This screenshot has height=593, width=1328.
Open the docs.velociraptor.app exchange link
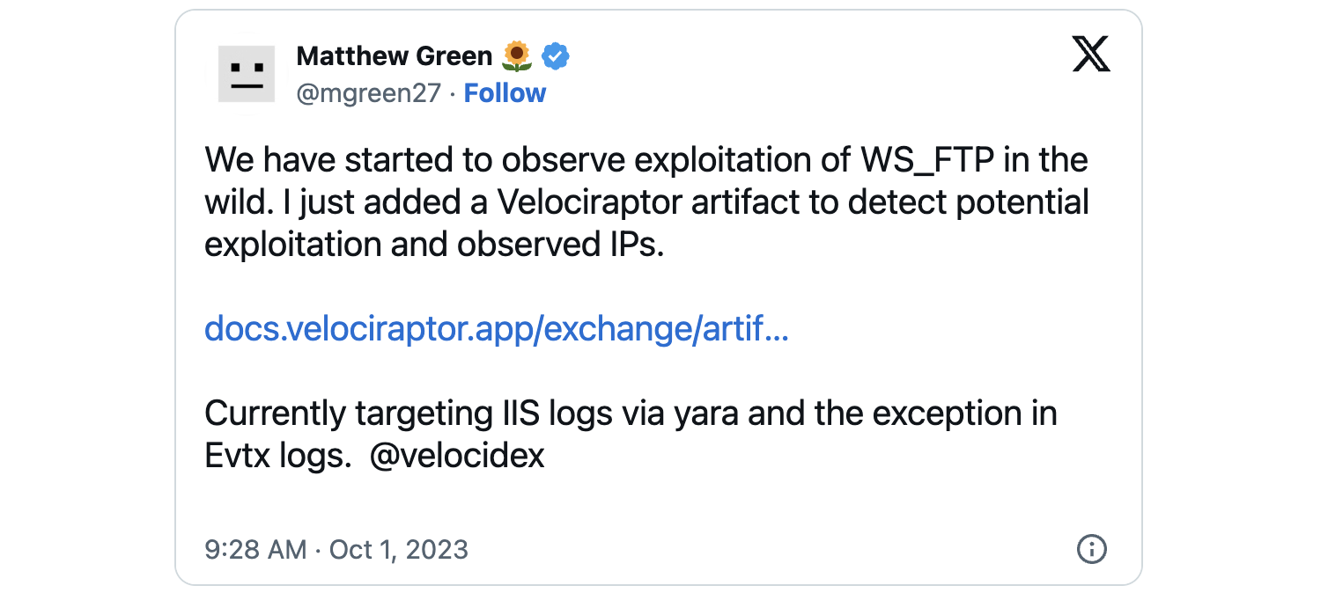point(496,329)
